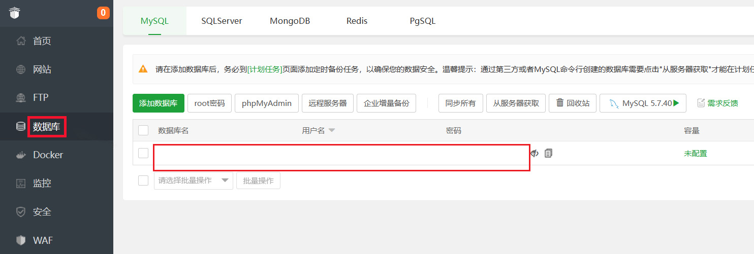Screen dimensions: 754x254
Task: Tick the checkbox beside batch operation dropdown
Action: [x=143, y=180]
